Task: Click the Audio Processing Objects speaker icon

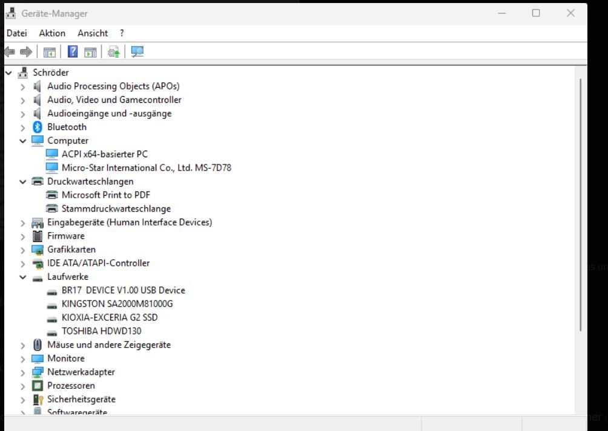Action: [x=37, y=86]
